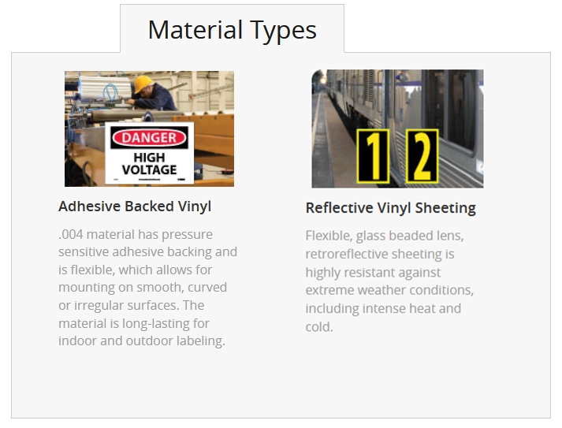The width and height of the screenshot is (562, 428).
Task: Click the train platform in photo
Action: (332, 143)
